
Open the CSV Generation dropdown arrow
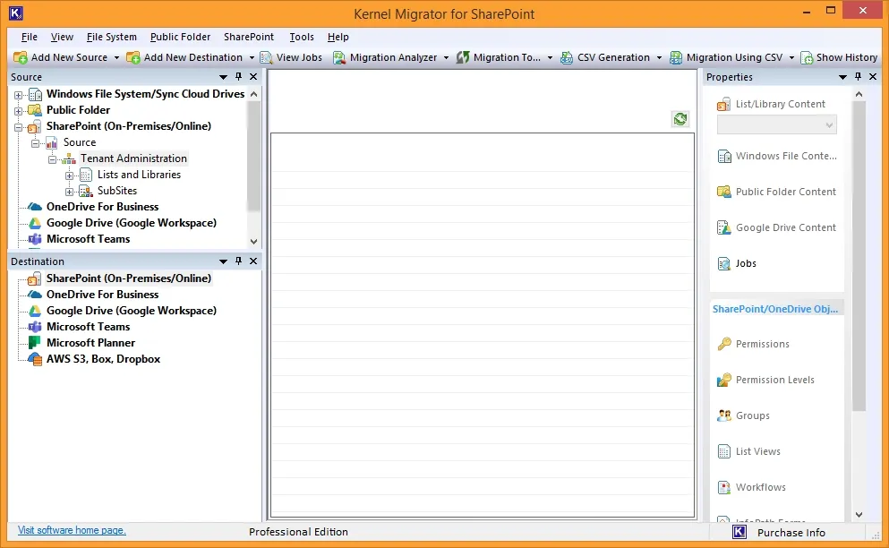(659, 58)
